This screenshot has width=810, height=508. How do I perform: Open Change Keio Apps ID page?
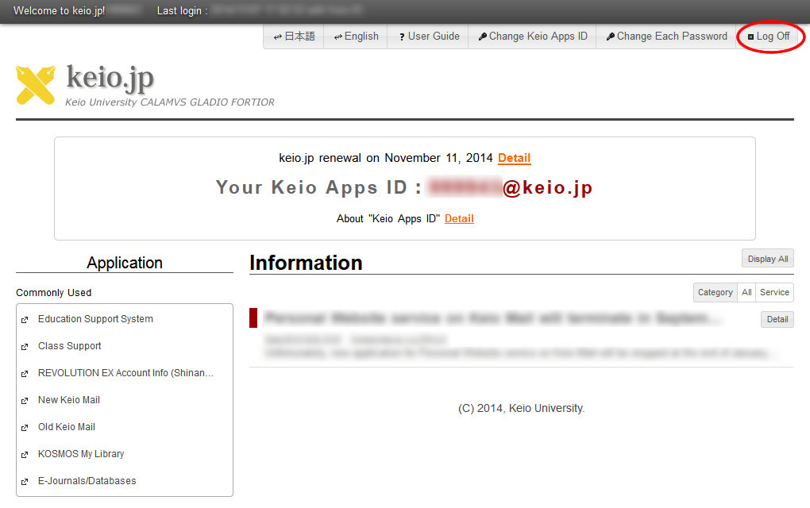(532, 37)
